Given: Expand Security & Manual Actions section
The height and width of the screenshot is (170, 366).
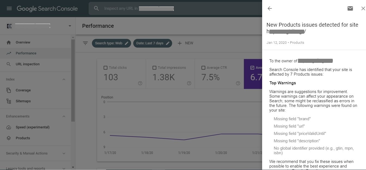Looking at the screenshot, I should (64, 153).
